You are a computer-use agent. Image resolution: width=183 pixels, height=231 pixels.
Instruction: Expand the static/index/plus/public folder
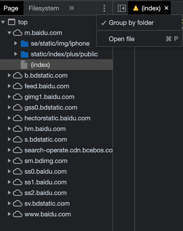[x=16, y=54]
